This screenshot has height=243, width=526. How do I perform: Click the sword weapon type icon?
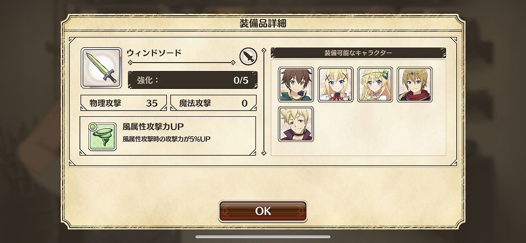pyautogui.click(x=248, y=56)
